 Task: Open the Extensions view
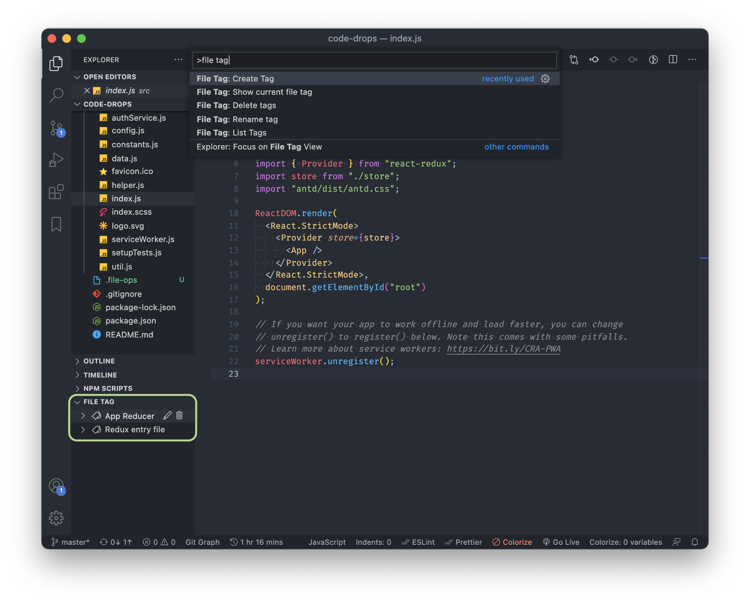56,192
